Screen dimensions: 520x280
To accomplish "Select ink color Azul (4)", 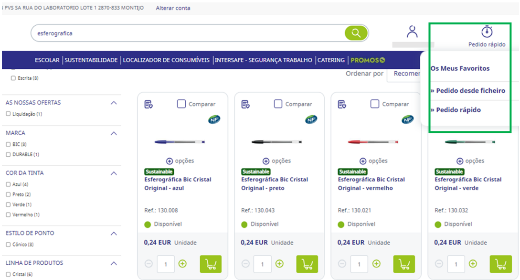I will (x=8, y=184).
